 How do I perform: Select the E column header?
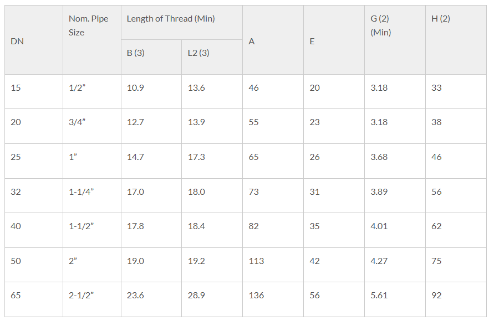coord(334,40)
